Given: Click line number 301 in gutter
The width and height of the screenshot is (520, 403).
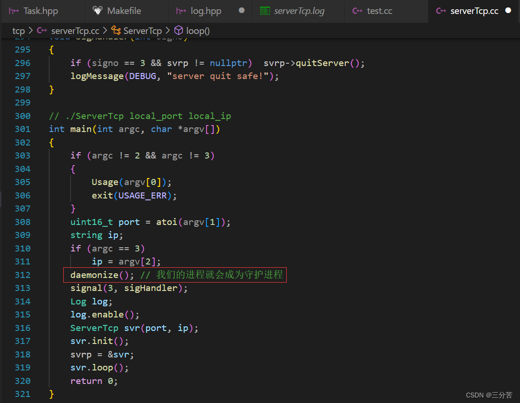Looking at the screenshot, I should click(x=23, y=129).
